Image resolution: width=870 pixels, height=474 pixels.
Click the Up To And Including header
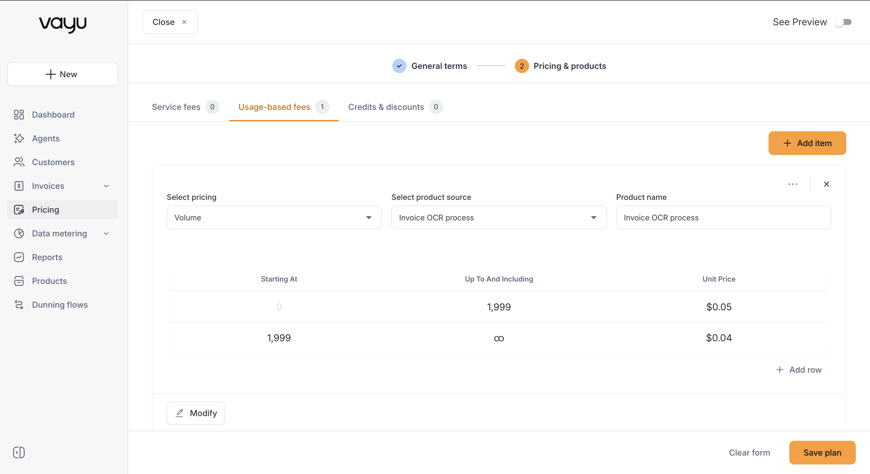click(499, 279)
